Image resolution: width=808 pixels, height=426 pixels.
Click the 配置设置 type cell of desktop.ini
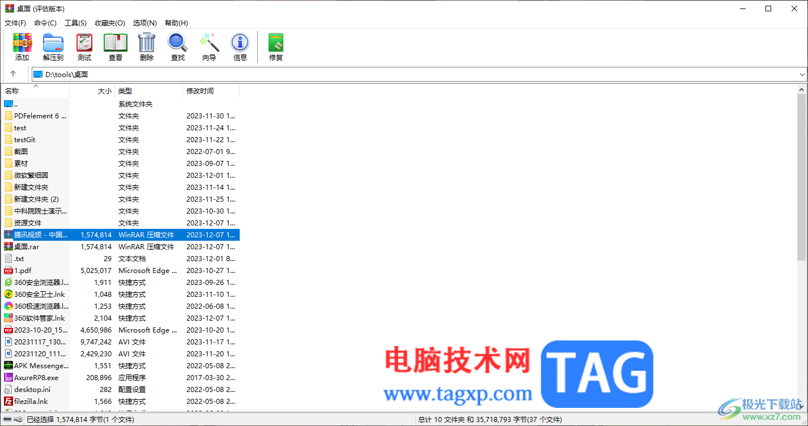(x=132, y=389)
